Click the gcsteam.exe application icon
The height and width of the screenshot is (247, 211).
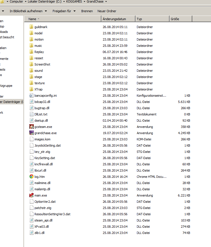pos(32,127)
